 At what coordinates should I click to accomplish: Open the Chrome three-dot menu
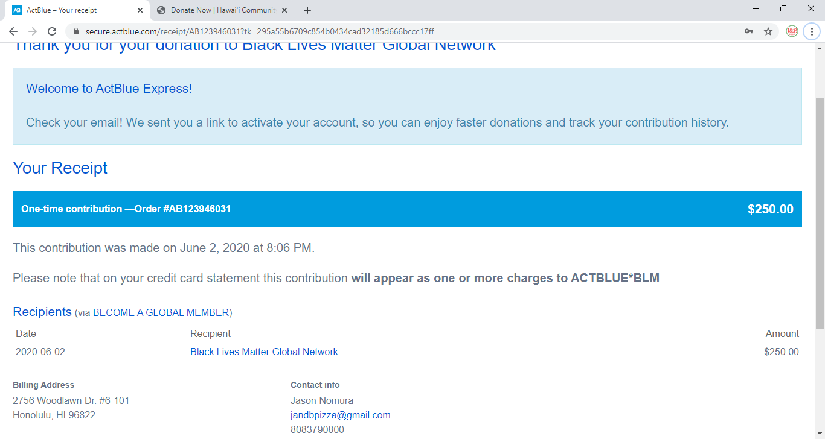coord(812,31)
